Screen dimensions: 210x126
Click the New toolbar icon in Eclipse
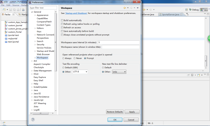point(4,10)
